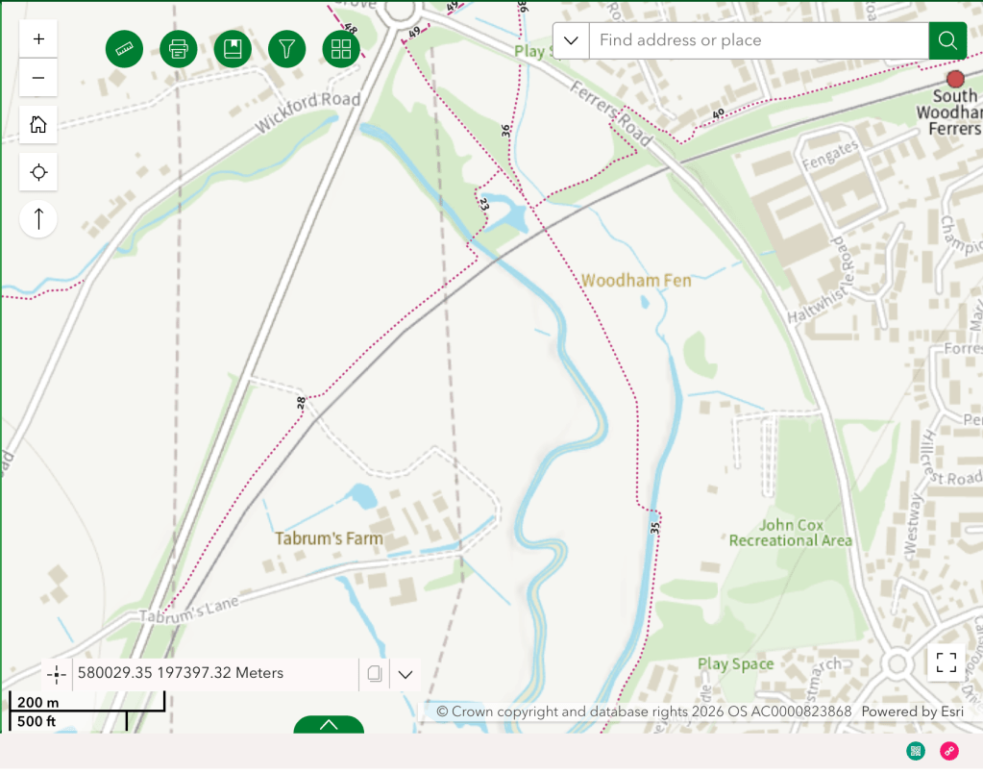
Task: Zoom out of the map
Action: pyautogui.click(x=38, y=78)
